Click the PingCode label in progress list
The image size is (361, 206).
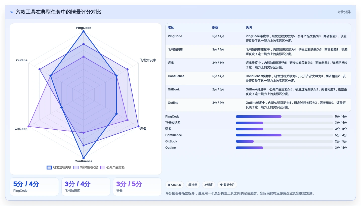pyautogui.click(x=172, y=117)
